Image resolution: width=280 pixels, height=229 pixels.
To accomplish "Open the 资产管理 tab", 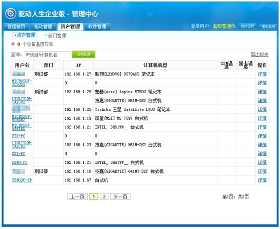I will coord(70,27).
